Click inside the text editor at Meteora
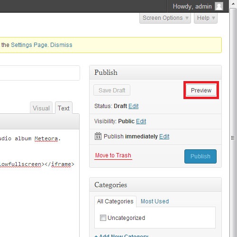Screen dimensions: 237x237 coord(46,138)
